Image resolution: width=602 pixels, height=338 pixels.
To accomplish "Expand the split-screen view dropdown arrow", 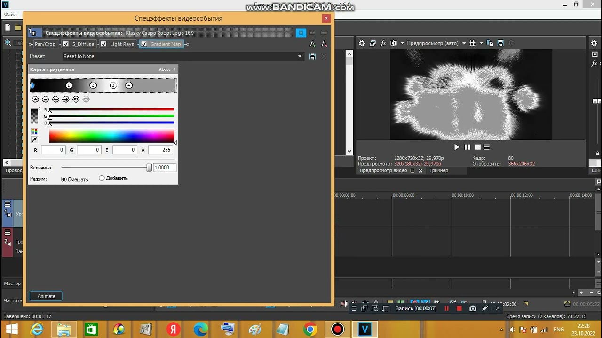I will point(402,43).
